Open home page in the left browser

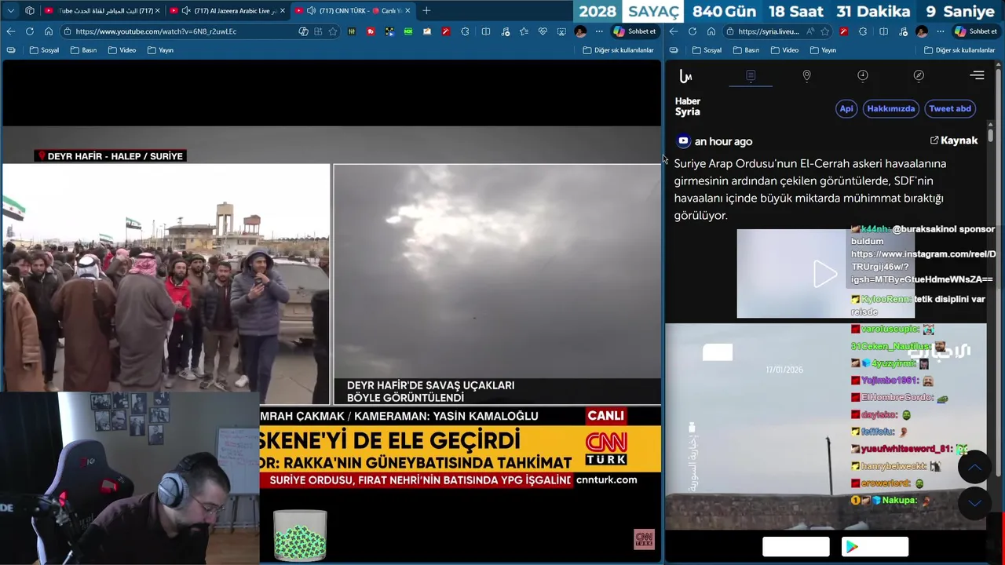[x=48, y=31]
